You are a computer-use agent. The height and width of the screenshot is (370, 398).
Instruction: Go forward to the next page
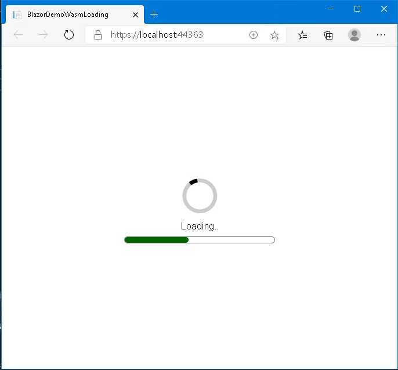tap(43, 35)
